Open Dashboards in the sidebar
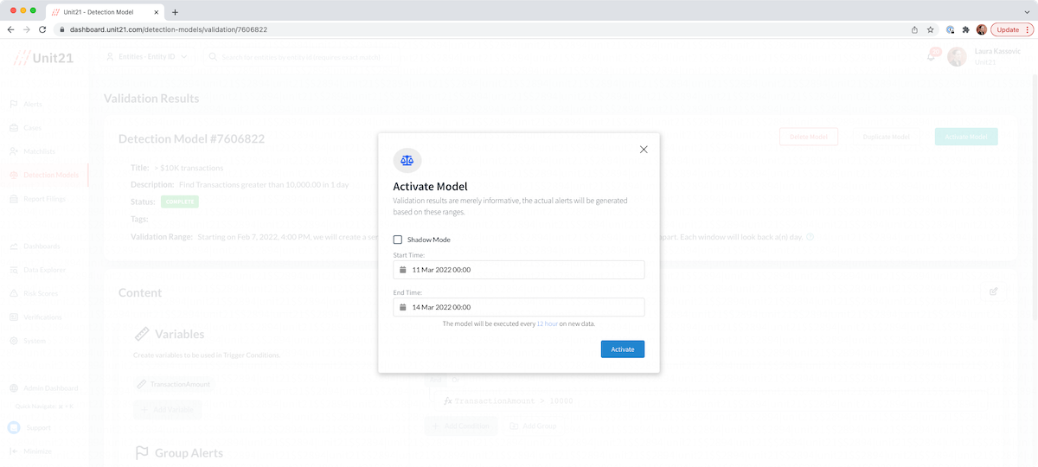The height and width of the screenshot is (467, 1038). (35, 246)
